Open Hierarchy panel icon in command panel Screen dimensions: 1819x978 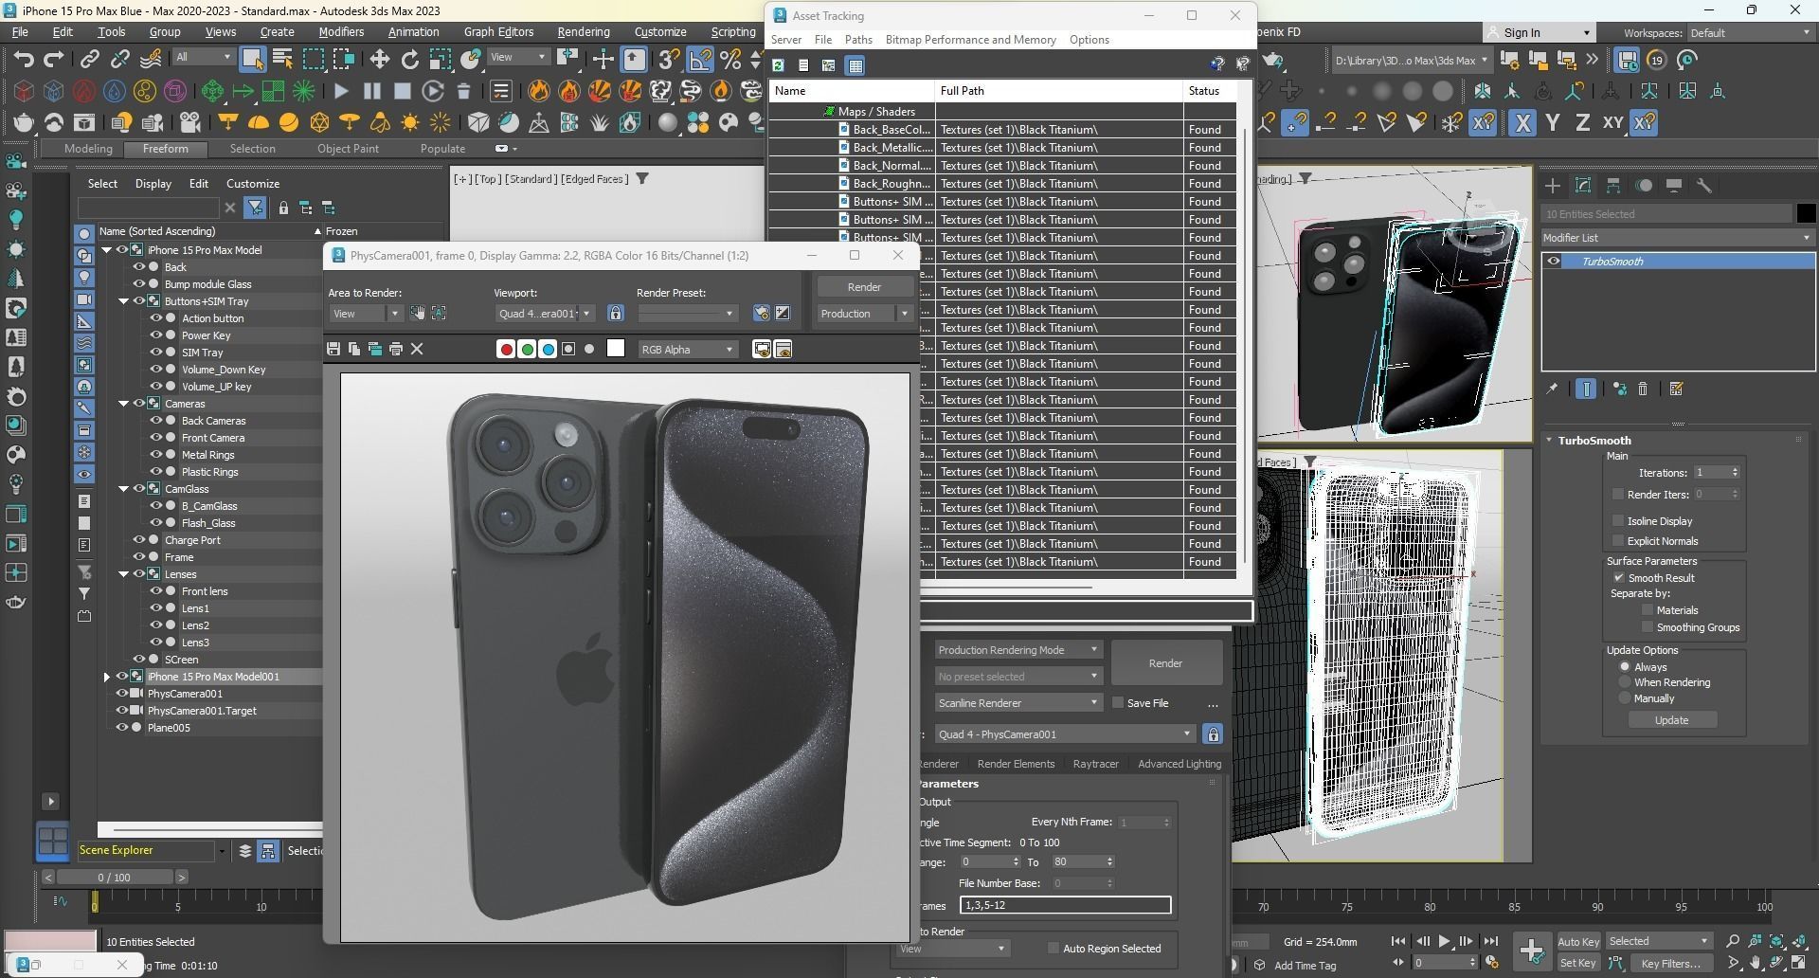[1612, 185]
